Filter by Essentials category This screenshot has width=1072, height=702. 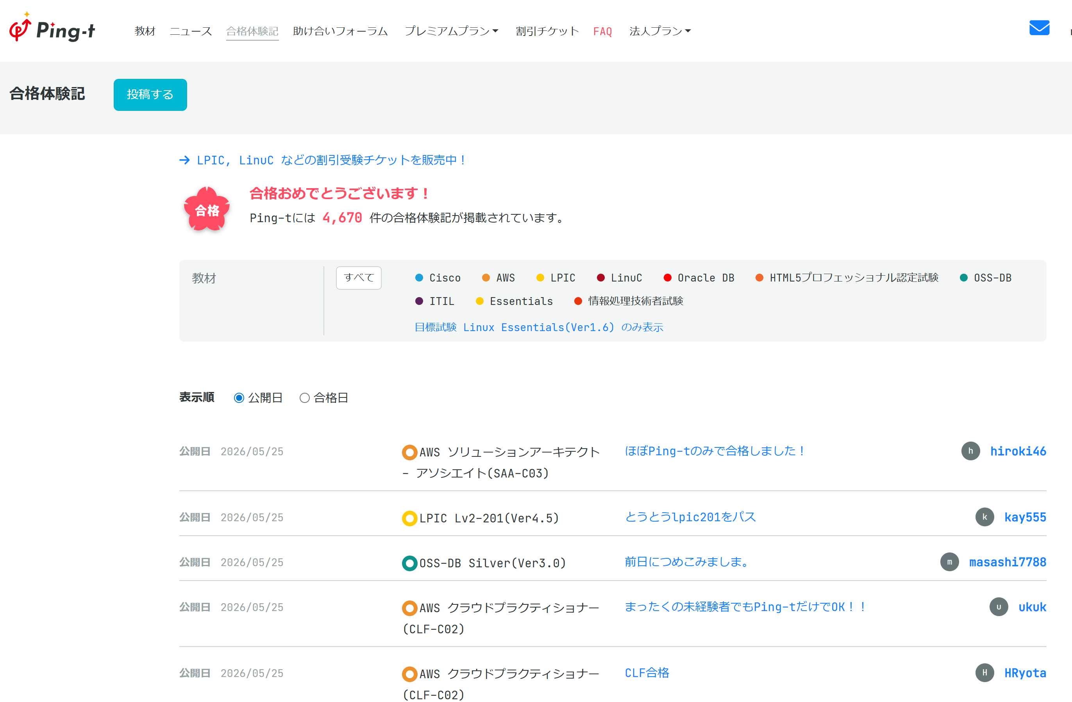tap(514, 301)
